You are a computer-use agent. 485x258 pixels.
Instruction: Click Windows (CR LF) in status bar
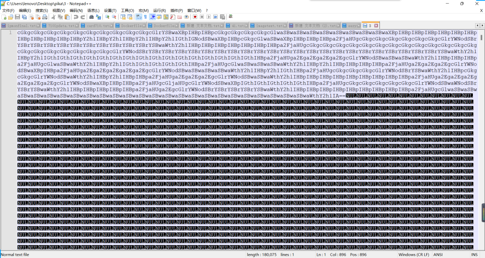(x=414, y=254)
